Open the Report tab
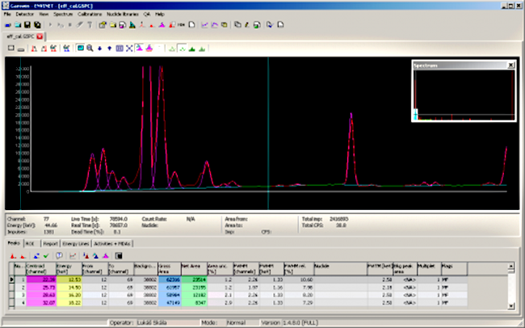 [50, 242]
